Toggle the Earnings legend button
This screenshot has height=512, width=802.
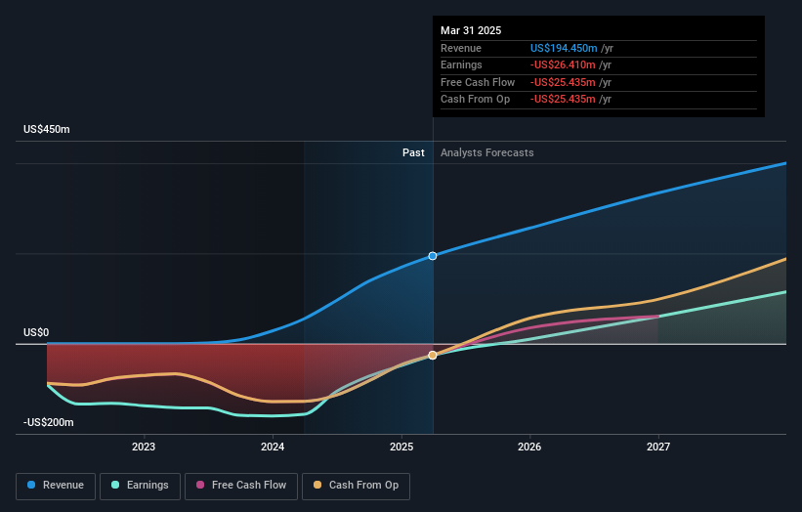click(x=140, y=486)
